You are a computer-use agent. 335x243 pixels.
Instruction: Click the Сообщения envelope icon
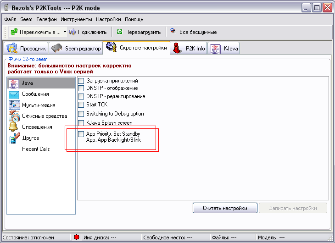pyautogui.click(x=14, y=94)
